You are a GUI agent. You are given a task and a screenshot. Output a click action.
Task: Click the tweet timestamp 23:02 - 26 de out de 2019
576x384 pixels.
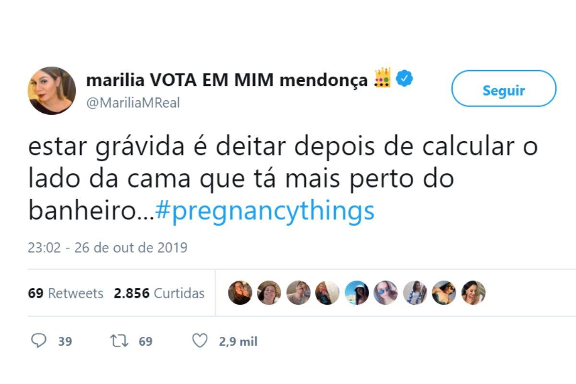108,248
